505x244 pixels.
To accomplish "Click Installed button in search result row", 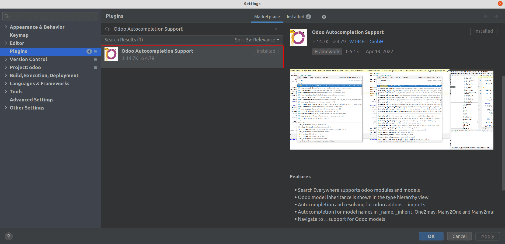I will click(266, 51).
